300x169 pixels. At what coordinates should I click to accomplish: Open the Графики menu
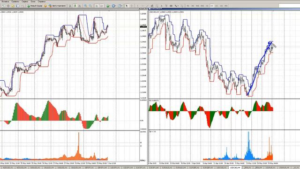tap(15, 1)
